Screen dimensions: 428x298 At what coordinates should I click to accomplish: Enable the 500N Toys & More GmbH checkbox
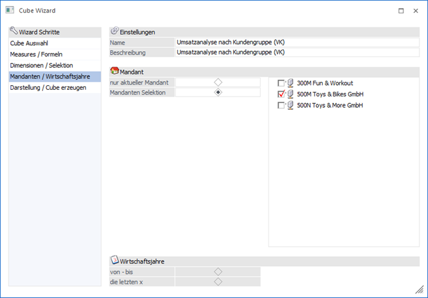(x=281, y=105)
